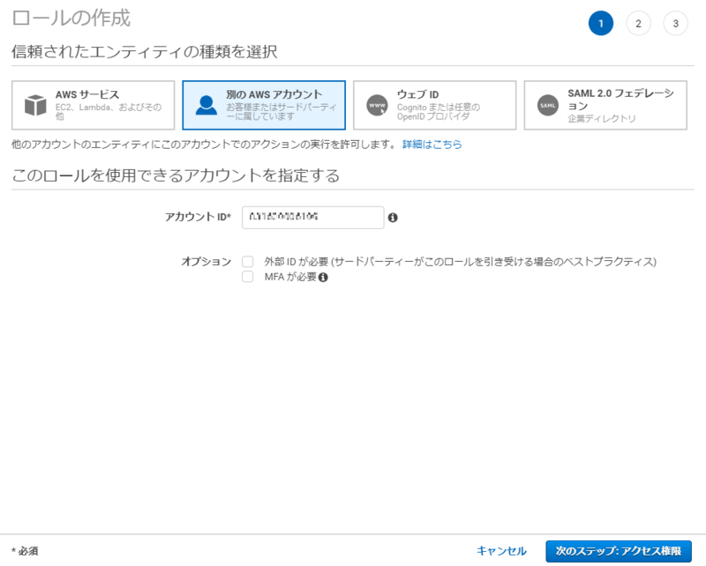The height and width of the screenshot is (566, 706).
Task: Click the キャンセル link
Action: [x=501, y=551]
